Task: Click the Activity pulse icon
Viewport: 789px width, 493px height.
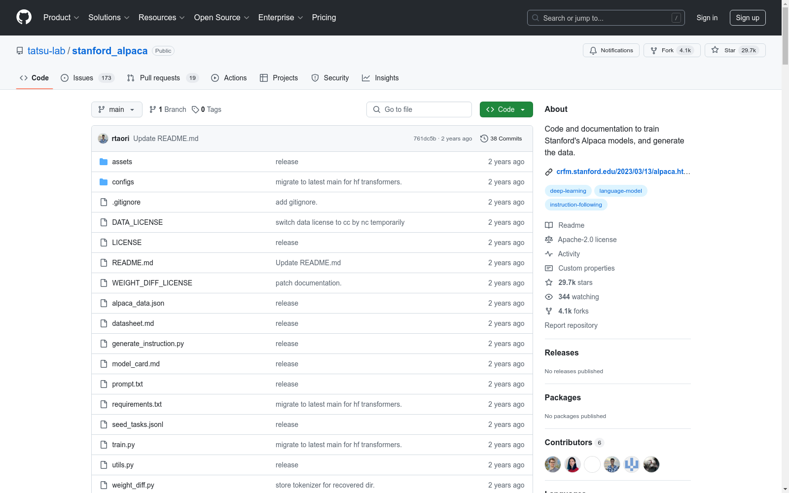Action: pos(549,254)
